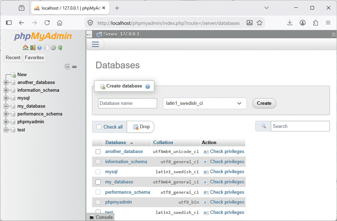This screenshot has height=221, width=337.
Task: Open the browser extensions puzzle icon
Action: click(x=315, y=23)
